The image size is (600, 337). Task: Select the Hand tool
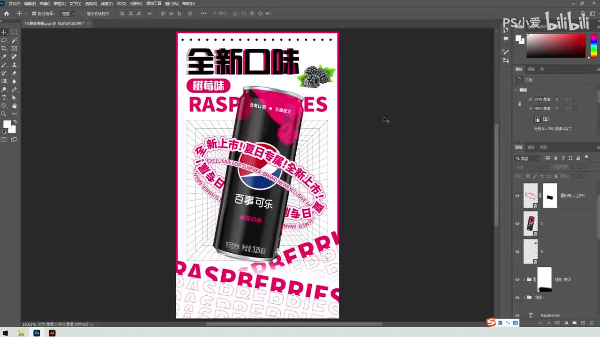point(14,106)
